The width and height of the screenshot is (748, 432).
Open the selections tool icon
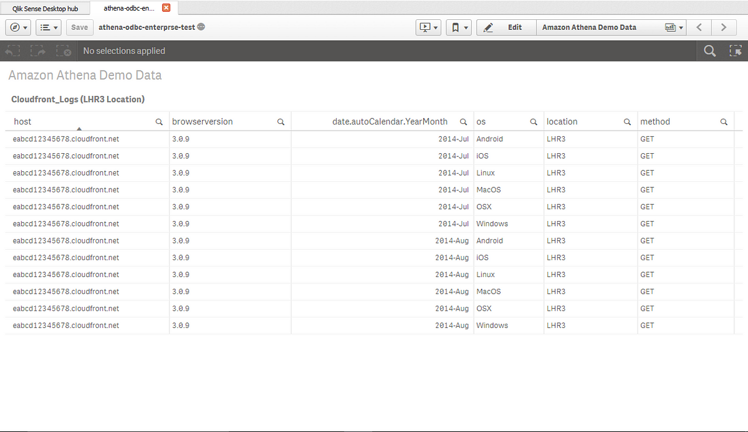(735, 51)
